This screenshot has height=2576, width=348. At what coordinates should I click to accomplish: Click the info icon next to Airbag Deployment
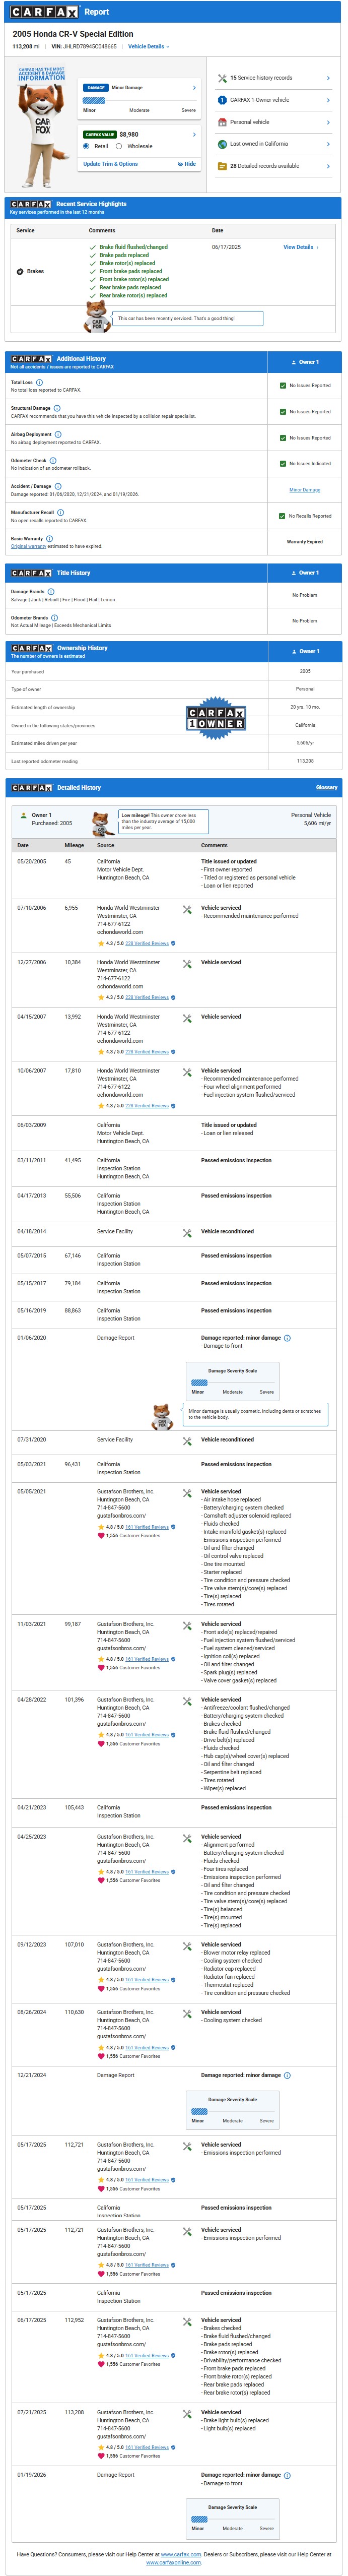click(58, 434)
